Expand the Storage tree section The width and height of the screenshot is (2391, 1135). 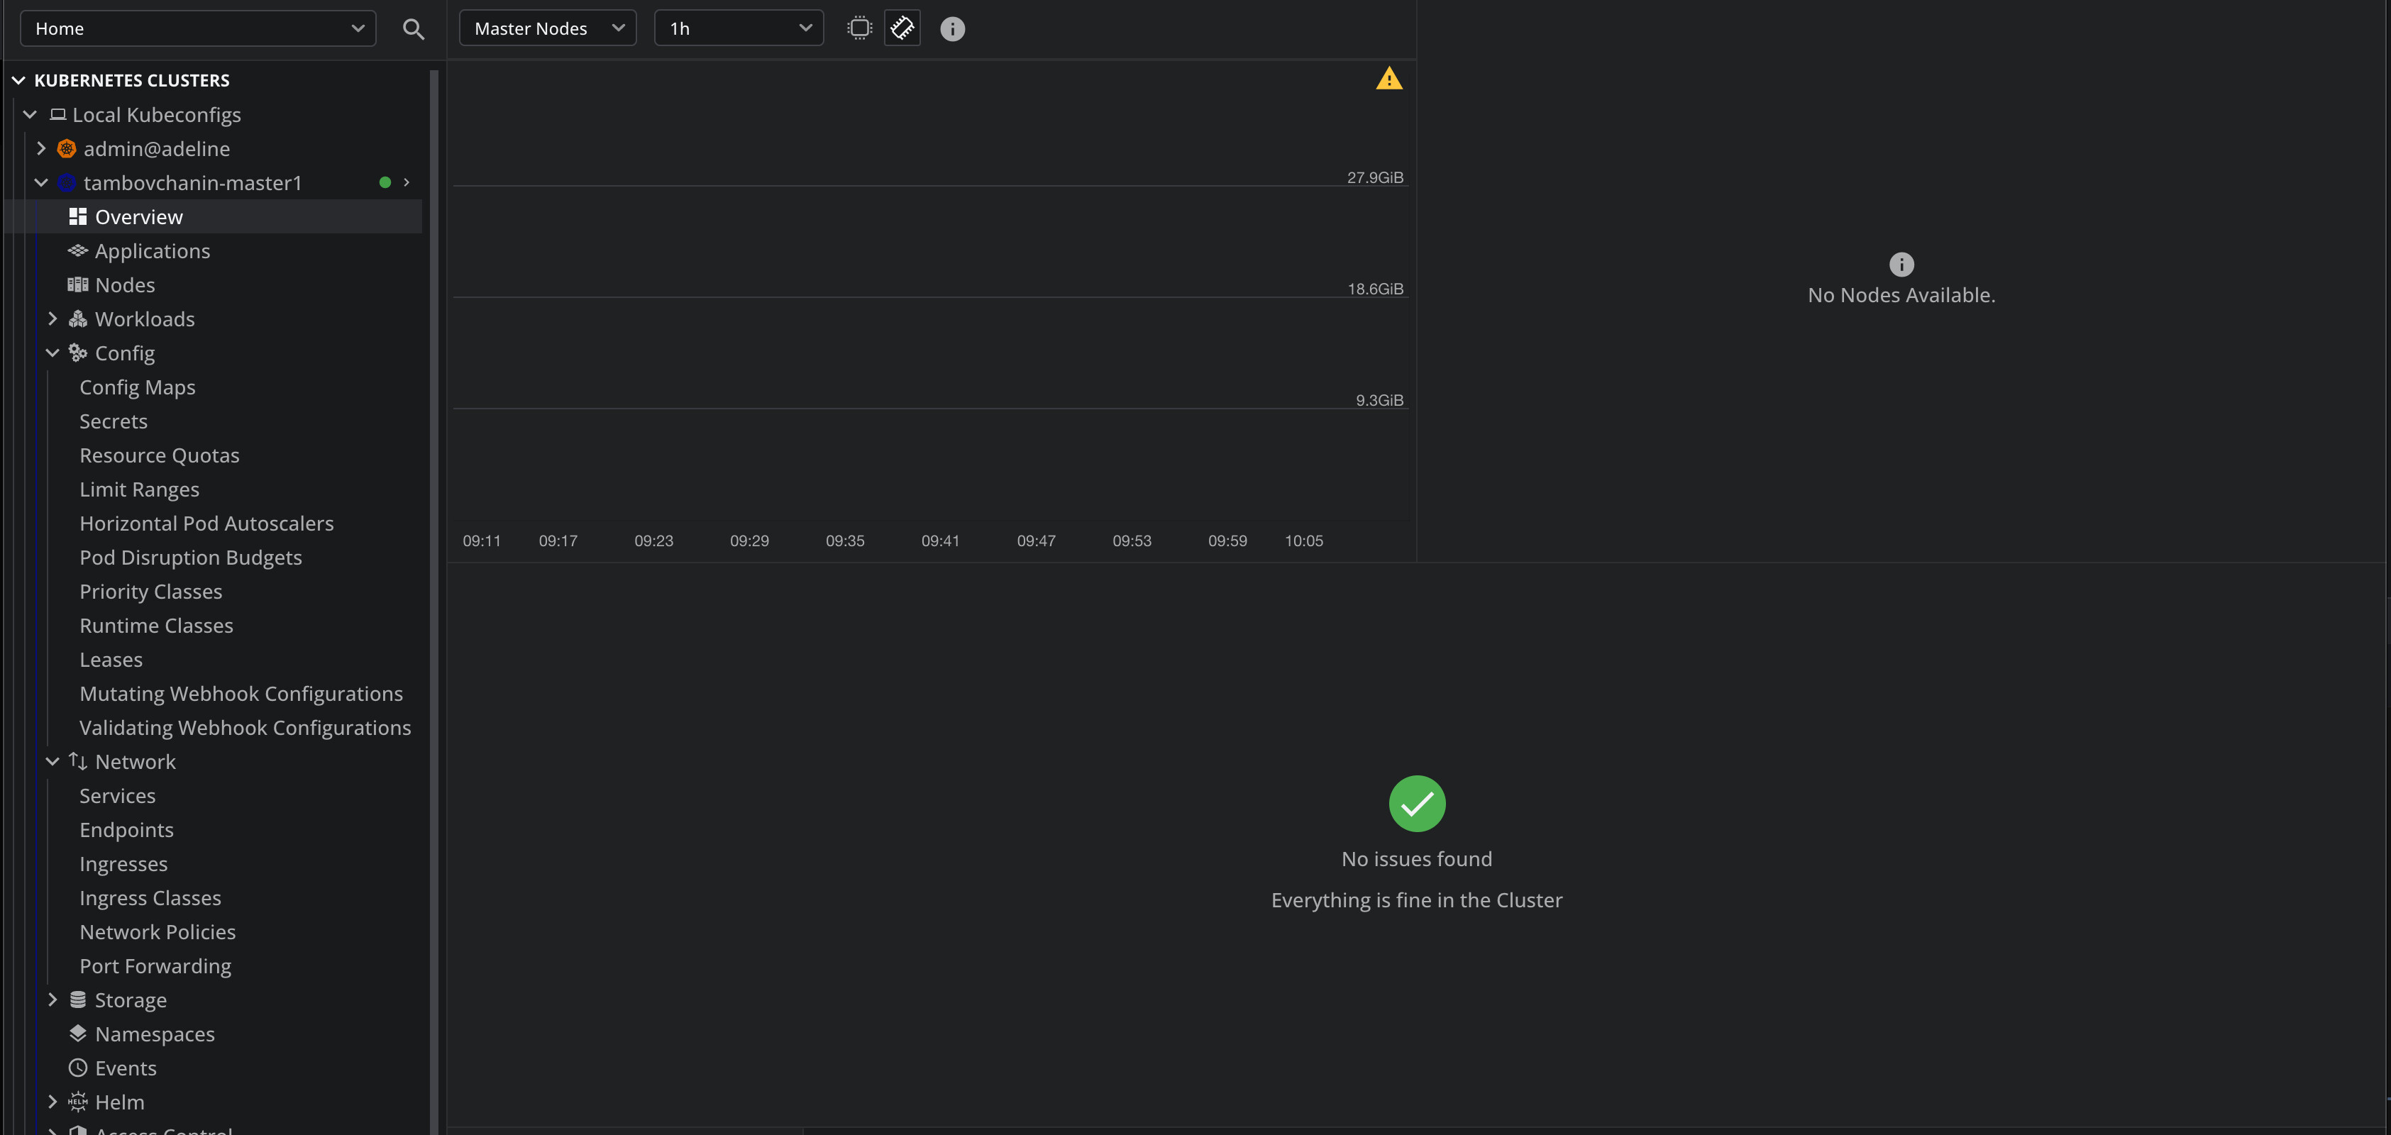point(53,1000)
